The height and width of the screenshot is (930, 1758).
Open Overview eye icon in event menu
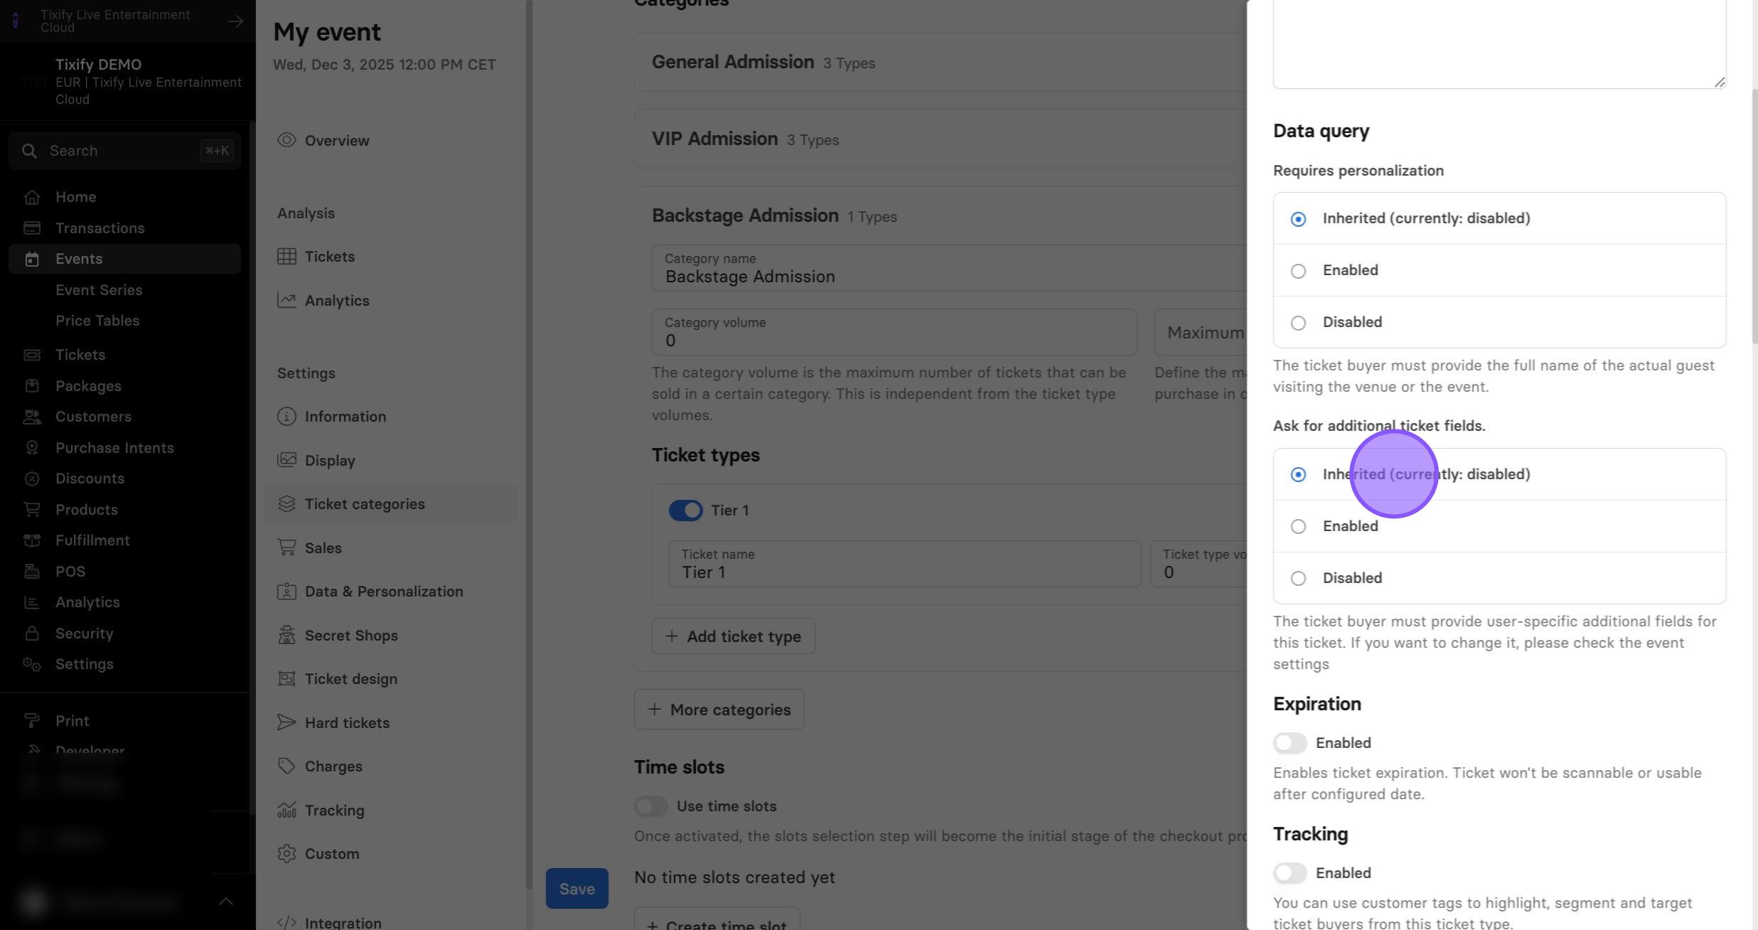click(286, 140)
